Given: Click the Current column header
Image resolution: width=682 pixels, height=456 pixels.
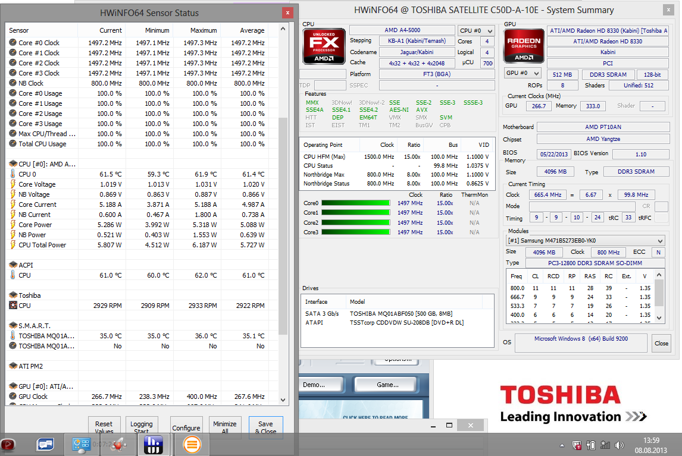Looking at the screenshot, I should tap(102, 30).
